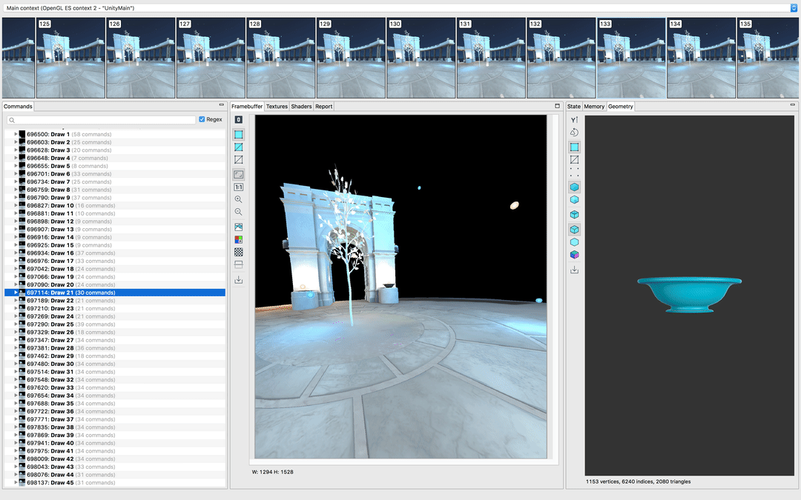Switch Framebuffer view to wireframe-only mode
Screen dimensions: 801x500
click(x=239, y=160)
